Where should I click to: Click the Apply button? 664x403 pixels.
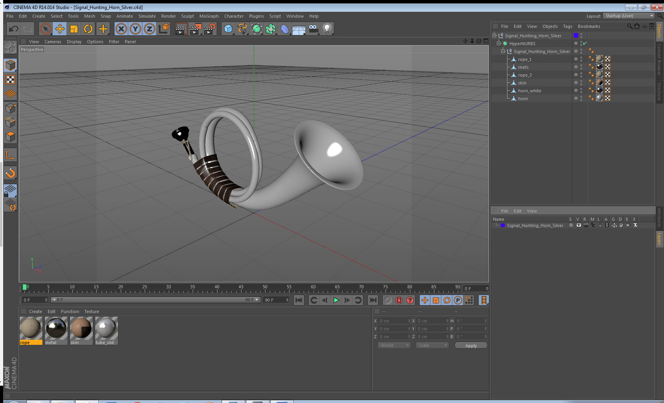coord(471,346)
